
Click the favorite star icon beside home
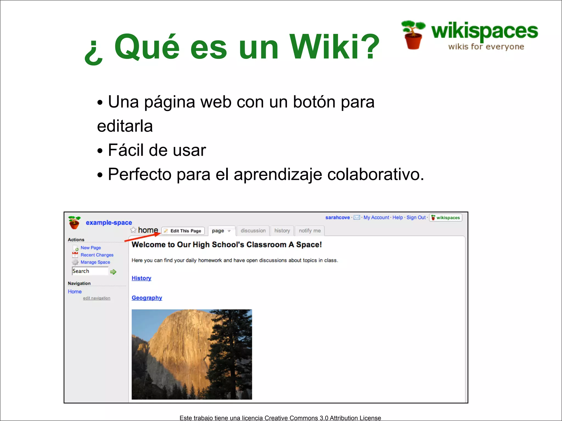click(x=133, y=230)
